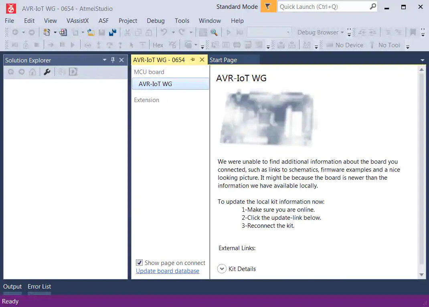Click the Standard Mode label
The width and height of the screenshot is (429, 307).
237,6
